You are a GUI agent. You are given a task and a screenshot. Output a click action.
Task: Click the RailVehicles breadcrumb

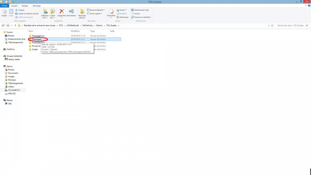pos(88,25)
